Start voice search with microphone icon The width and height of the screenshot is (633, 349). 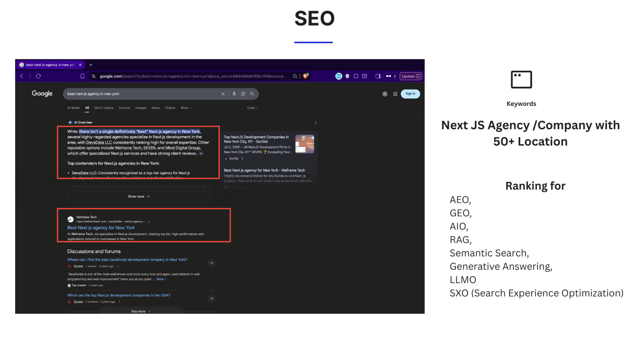pos(234,94)
